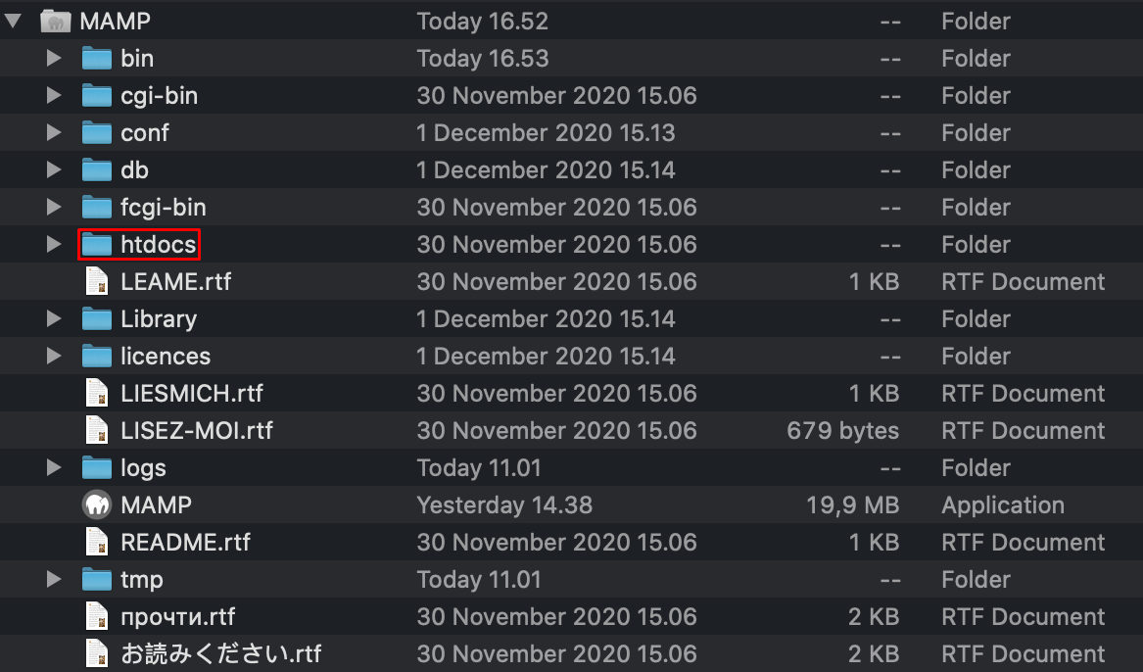
Task: Click the top-level MAMP folder icon
Action: tap(57, 22)
